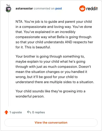Collapse comment via vertical thread line
The width and height of the screenshot is (102, 131).
[x=8, y=59]
